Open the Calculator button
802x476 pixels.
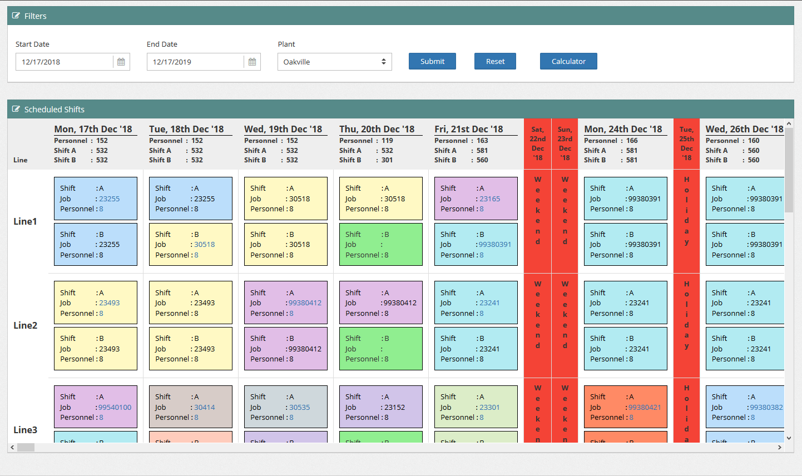568,61
